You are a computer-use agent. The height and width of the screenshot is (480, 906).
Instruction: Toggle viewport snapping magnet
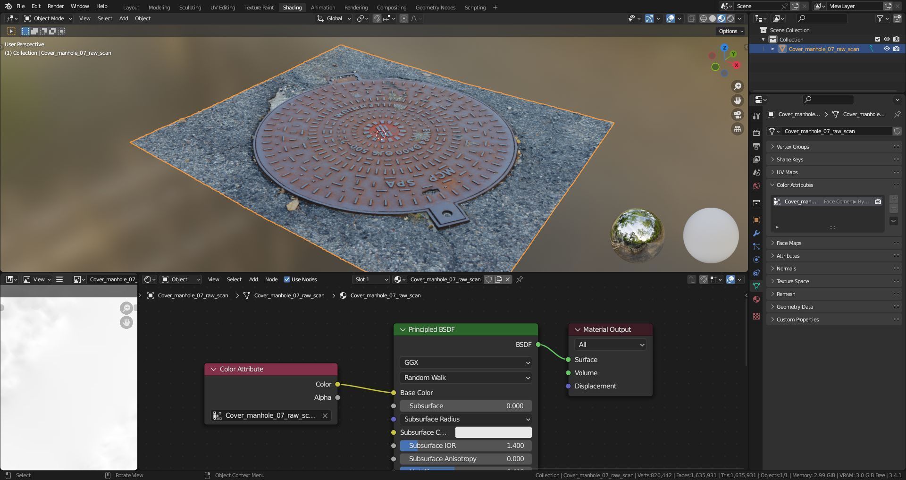point(377,18)
